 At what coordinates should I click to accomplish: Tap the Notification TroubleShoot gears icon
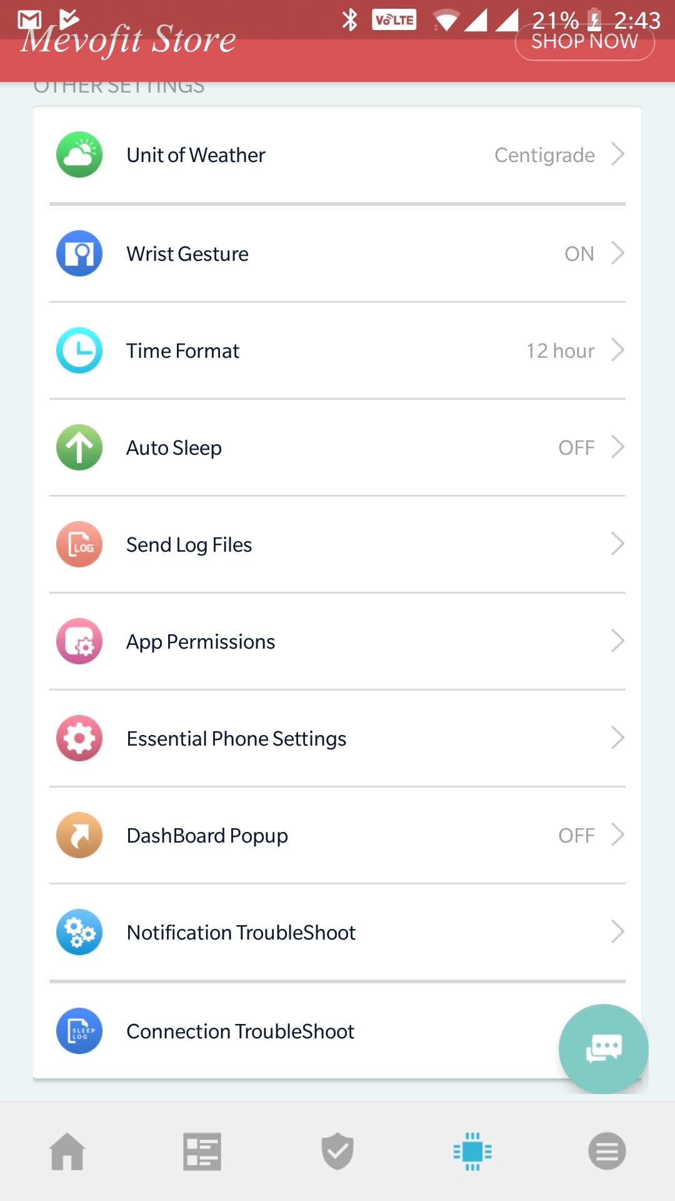click(79, 932)
